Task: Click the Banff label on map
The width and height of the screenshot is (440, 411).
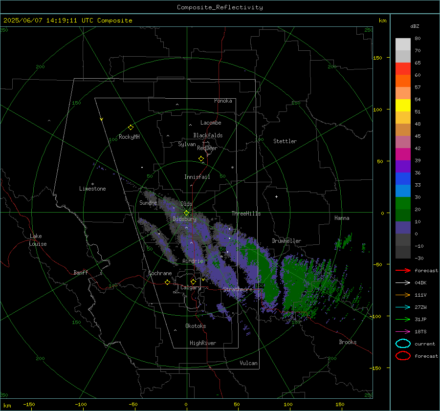Action: tap(81, 272)
